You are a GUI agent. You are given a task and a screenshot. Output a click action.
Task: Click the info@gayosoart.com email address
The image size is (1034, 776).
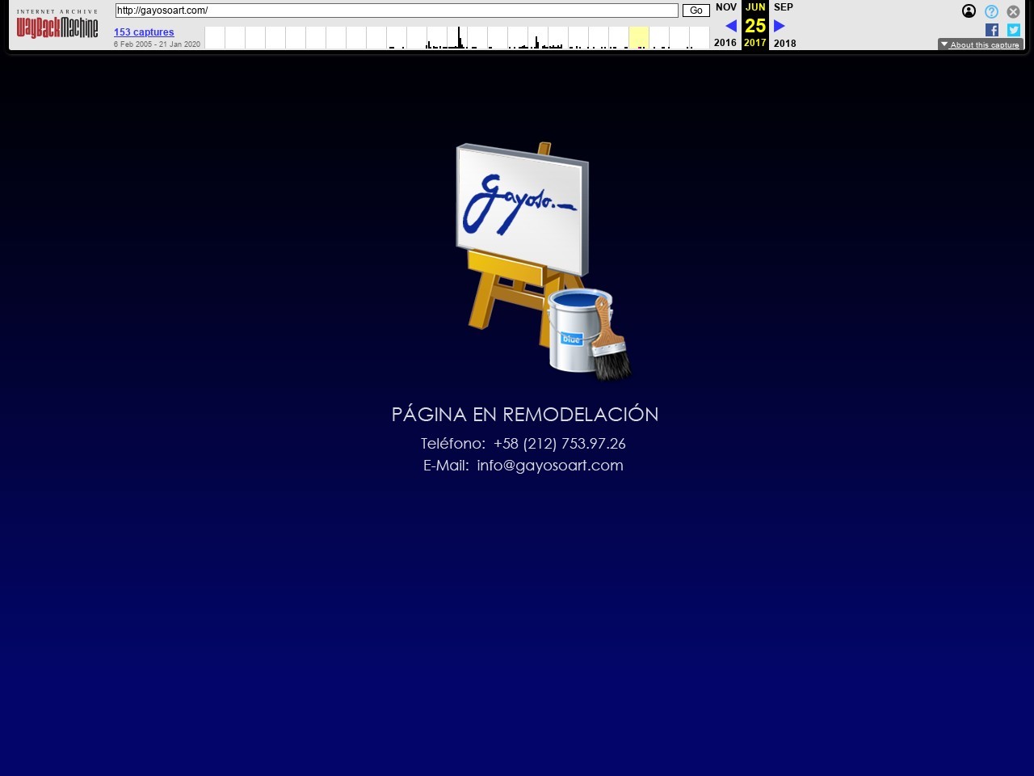click(549, 466)
